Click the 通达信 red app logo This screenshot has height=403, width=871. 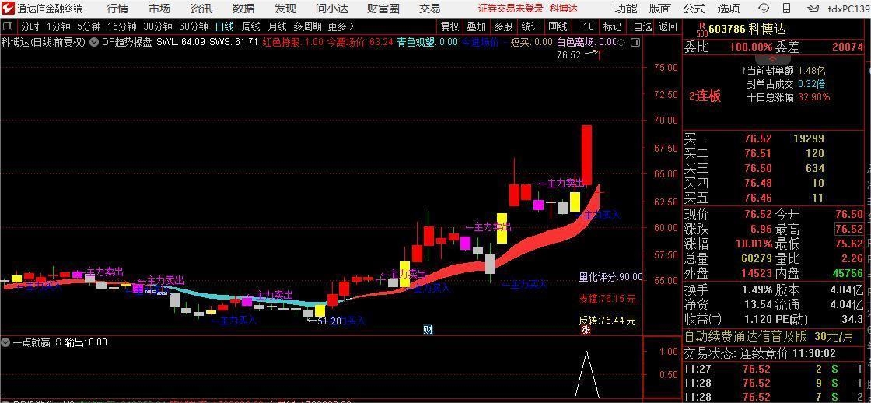(8, 9)
